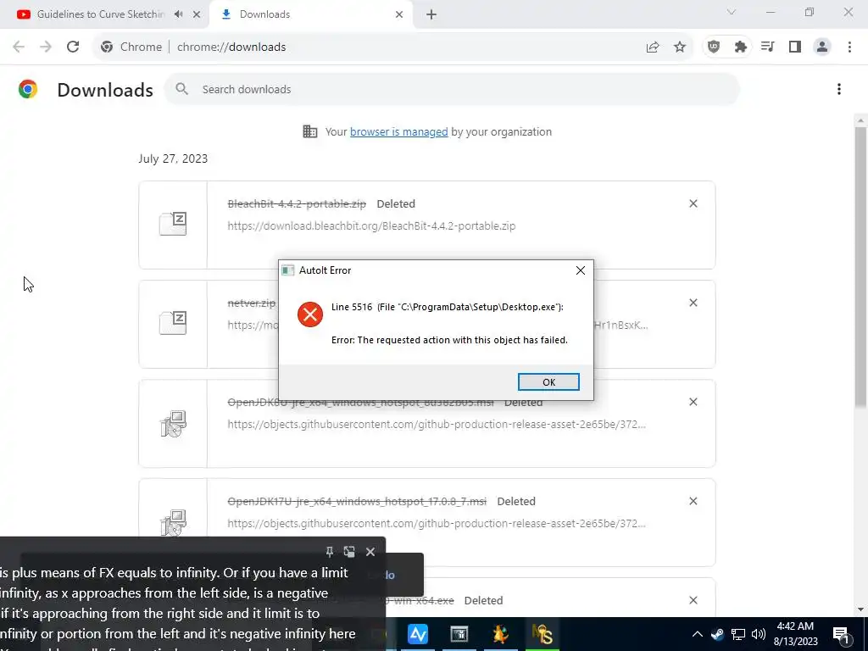Screen dimensions: 868x651
Task: Reload the page
Action: [73, 47]
